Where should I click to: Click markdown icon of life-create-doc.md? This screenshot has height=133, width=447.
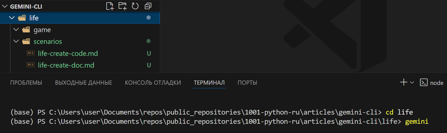(x=30, y=65)
